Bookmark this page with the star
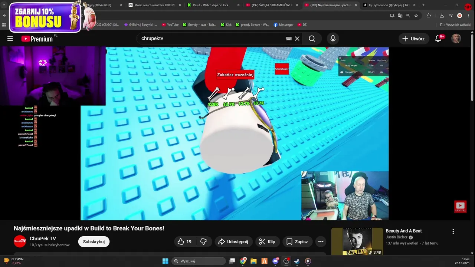Viewport: 475px width, 267px height. pos(416,16)
